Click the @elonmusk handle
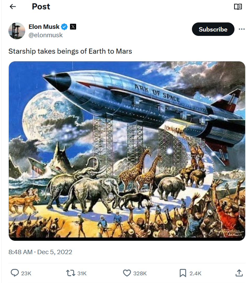This screenshot has height=283, width=251. pyautogui.click(x=46, y=35)
